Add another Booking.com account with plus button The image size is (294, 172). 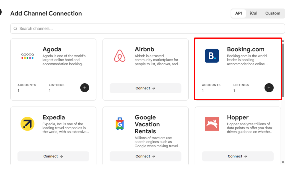click(269, 88)
